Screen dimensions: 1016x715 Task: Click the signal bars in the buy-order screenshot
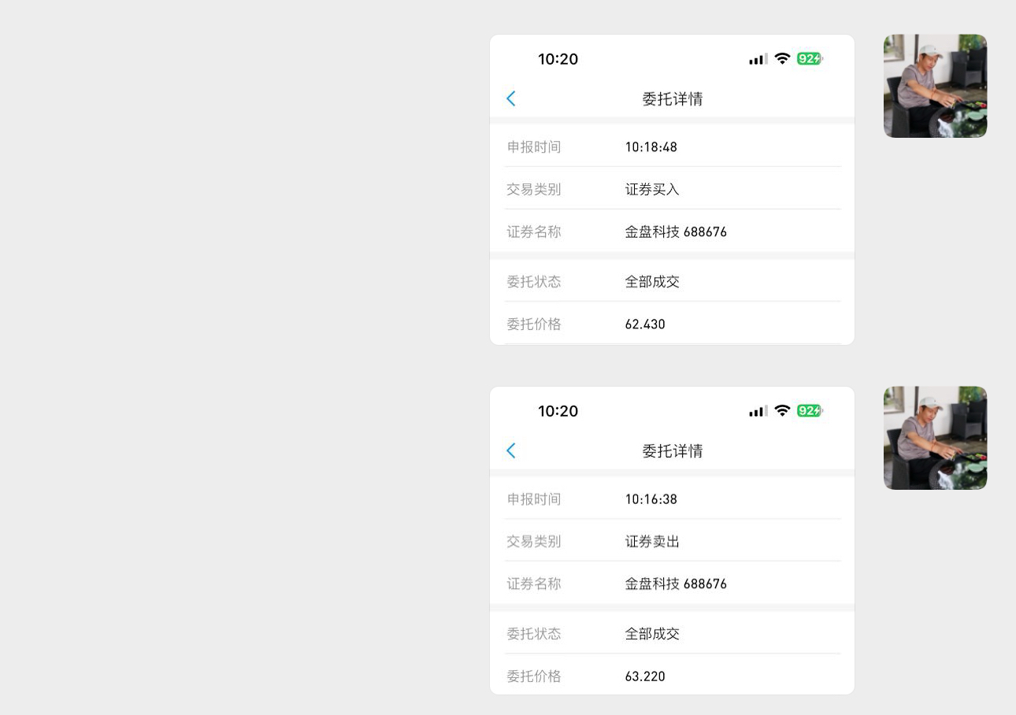[x=758, y=60]
